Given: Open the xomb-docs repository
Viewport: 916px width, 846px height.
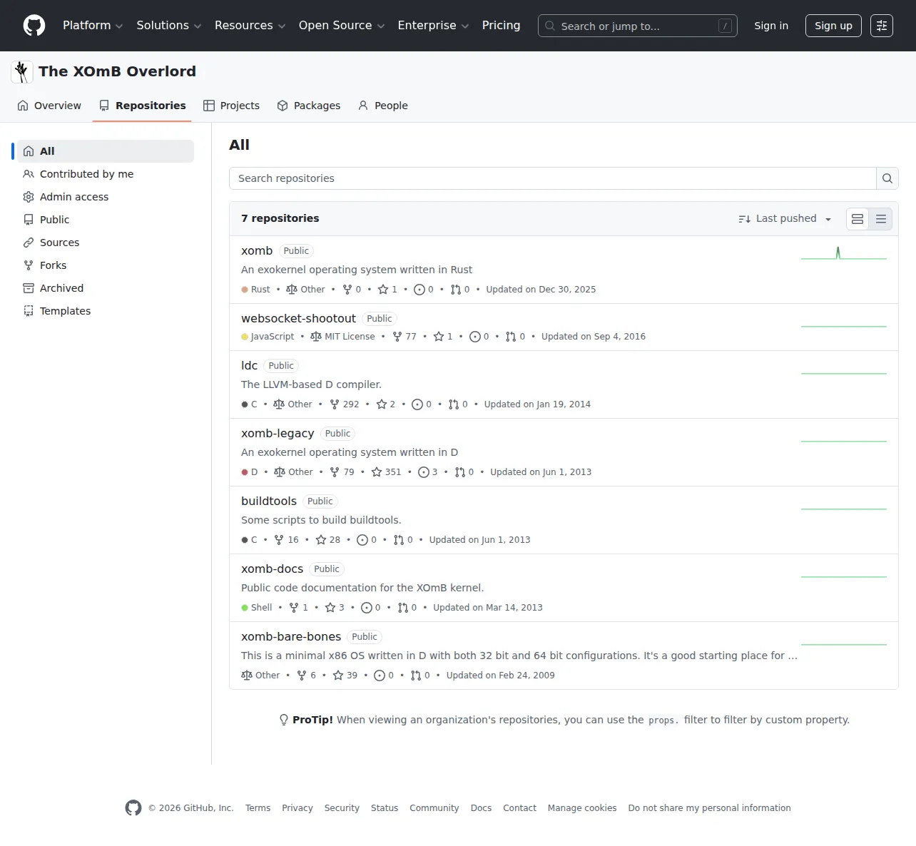Looking at the screenshot, I should (x=272, y=569).
